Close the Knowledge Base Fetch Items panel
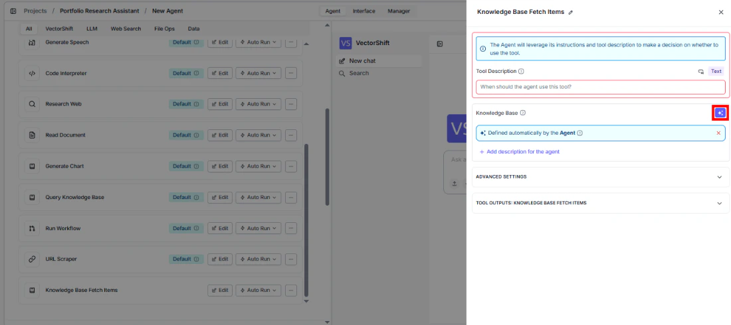Screen dimensions: 731x325 (721, 12)
